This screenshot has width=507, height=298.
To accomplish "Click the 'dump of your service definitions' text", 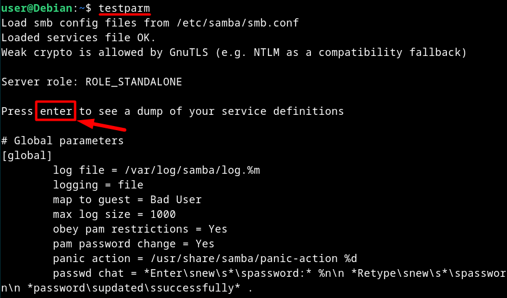I will (x=240, y=111).
